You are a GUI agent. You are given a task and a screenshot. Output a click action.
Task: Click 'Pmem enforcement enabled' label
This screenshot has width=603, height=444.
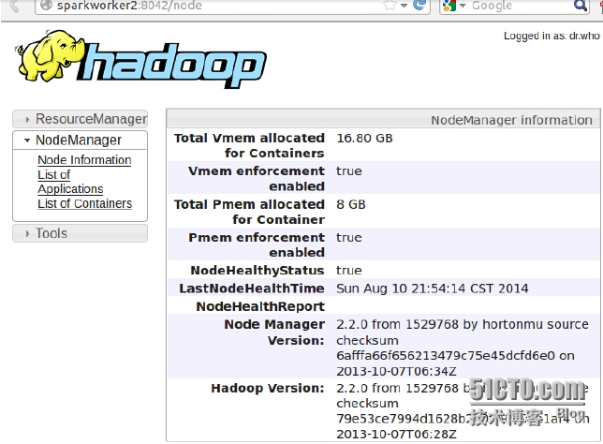[x=257, y=244]
